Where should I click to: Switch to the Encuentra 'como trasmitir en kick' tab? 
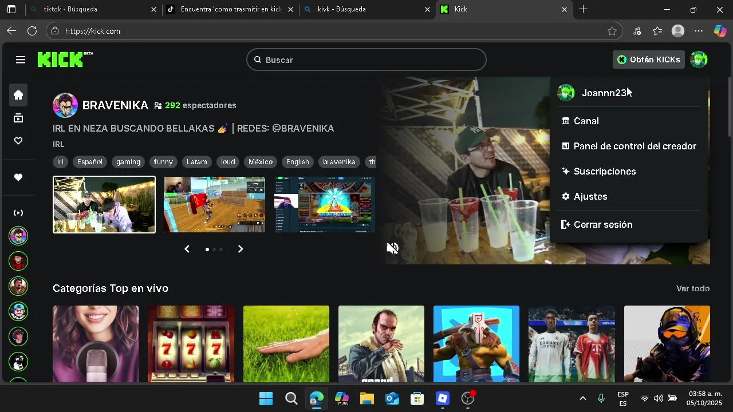230,9
